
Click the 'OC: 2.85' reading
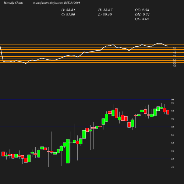click(x=142, y=10)
